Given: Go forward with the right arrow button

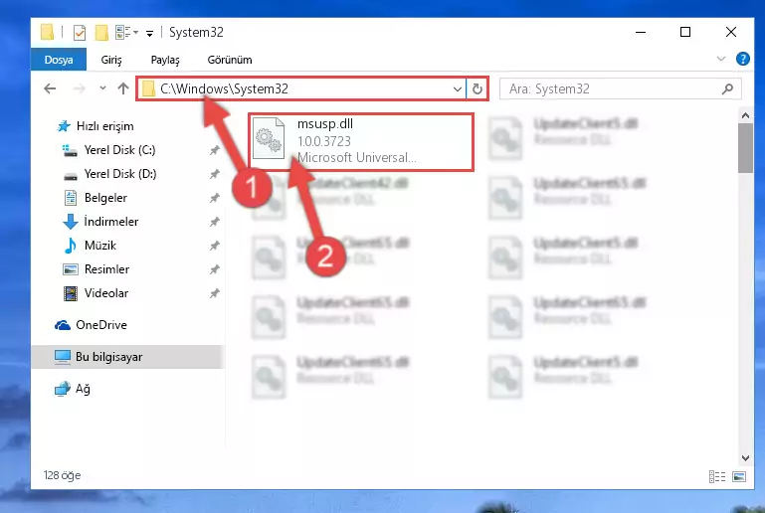Looking at the screenshot, I should (x=79, y=88).
